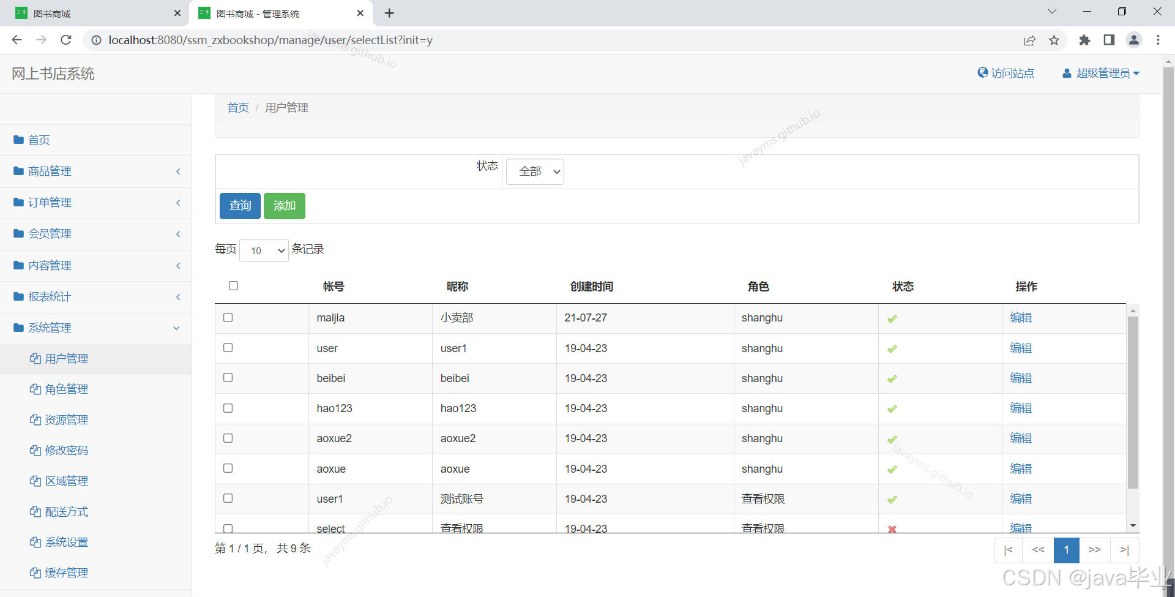Click the share page icon in address bar
The height and width of the screenshot is (597, 1175).
click(1029, 40)
